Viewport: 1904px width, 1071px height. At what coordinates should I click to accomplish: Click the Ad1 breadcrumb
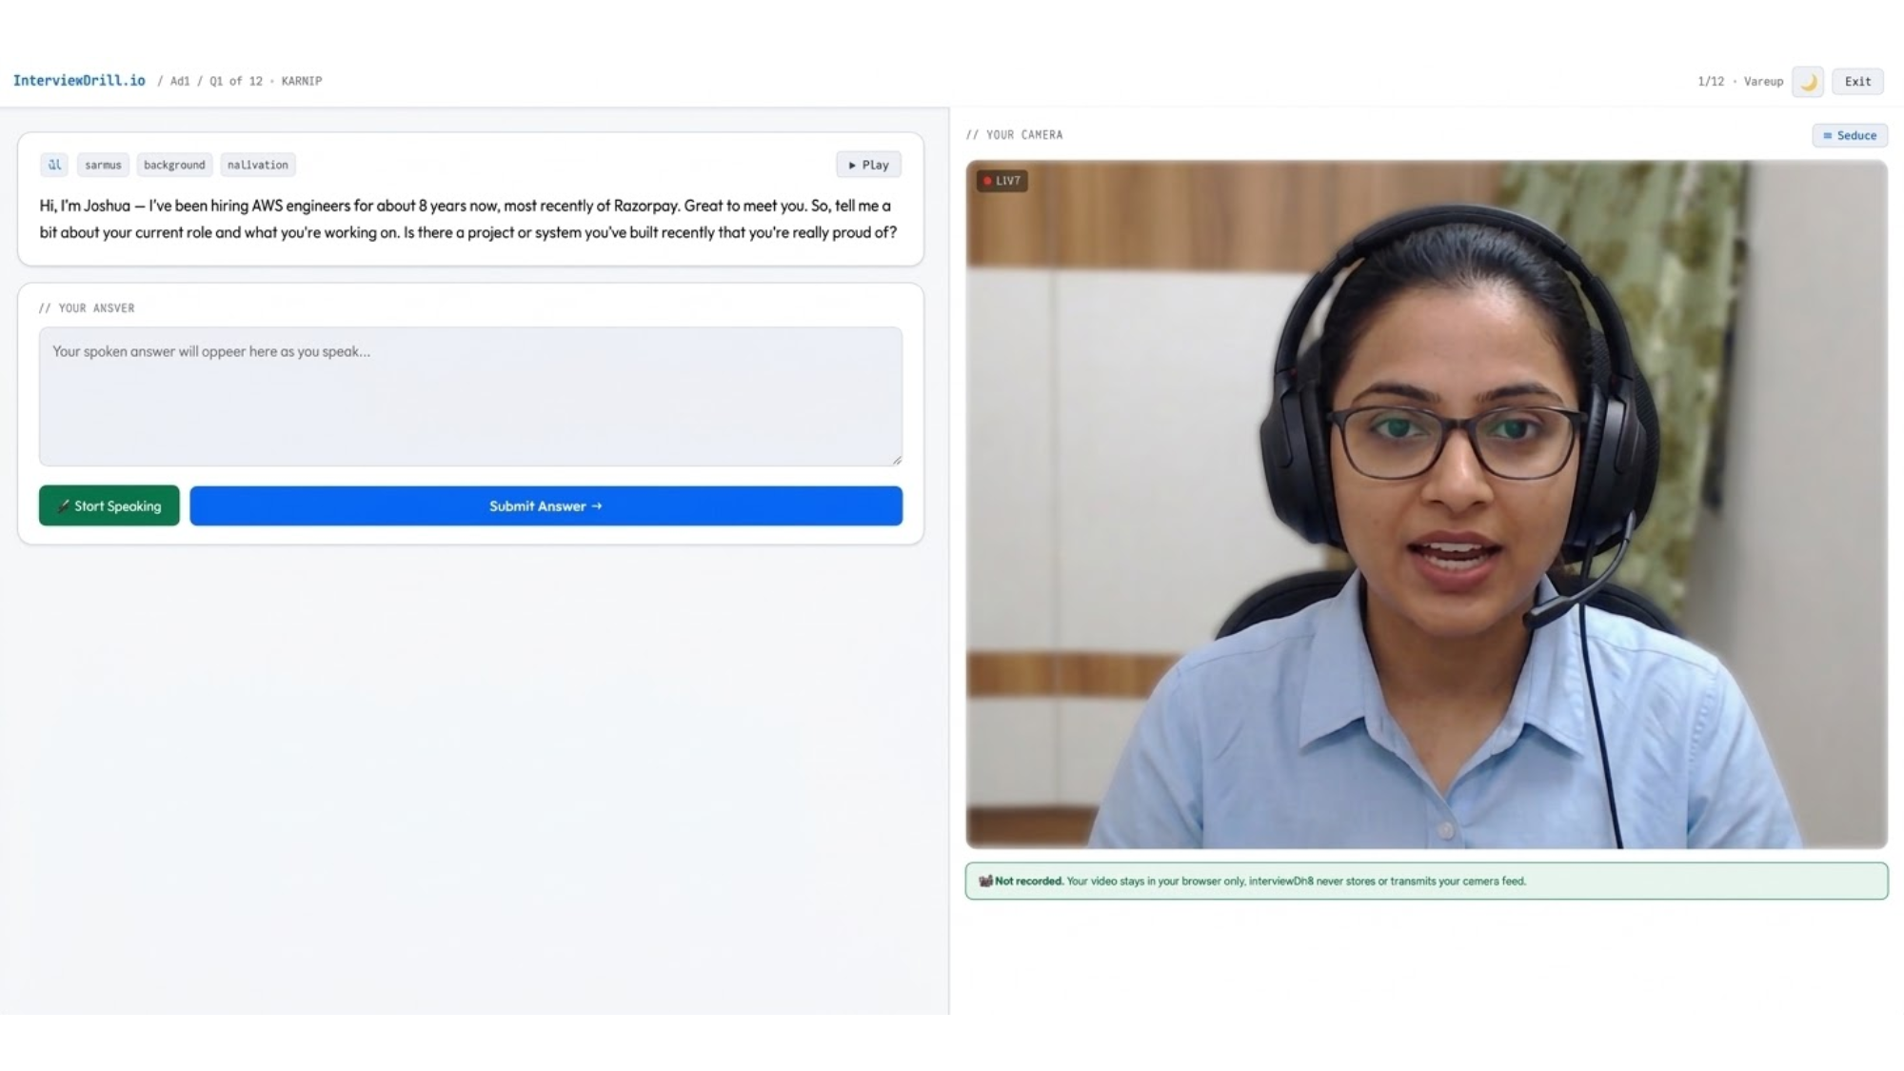[180, 82]
